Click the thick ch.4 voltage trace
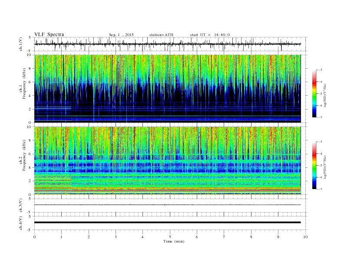 coord(168,223)
